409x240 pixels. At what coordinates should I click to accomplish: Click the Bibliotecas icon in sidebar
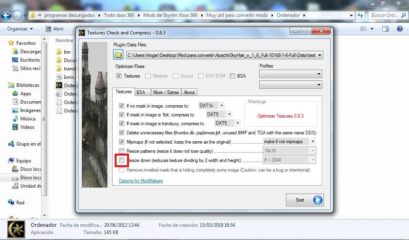point(11,85)
